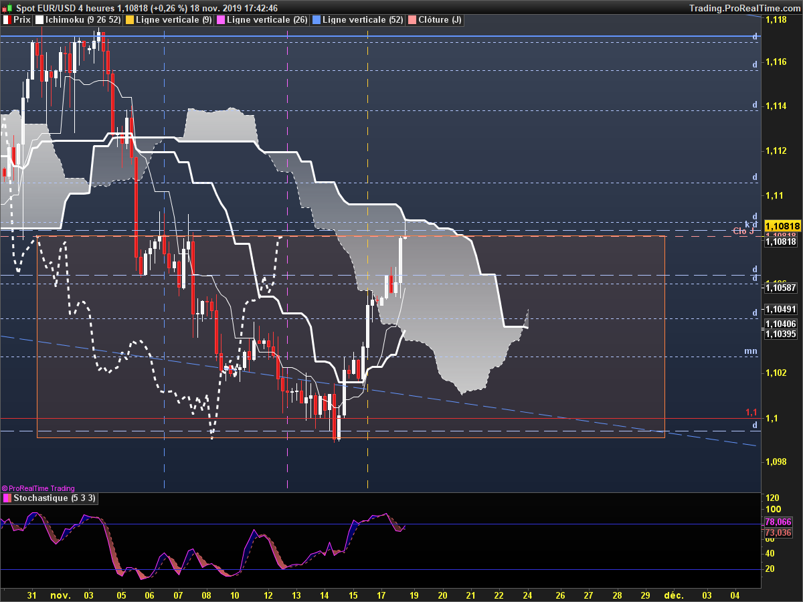Click the 120 stochastic scale label
Screen dimensions: 803x602
773,498
